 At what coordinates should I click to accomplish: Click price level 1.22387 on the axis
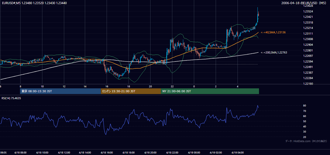[x=308, y=73]
